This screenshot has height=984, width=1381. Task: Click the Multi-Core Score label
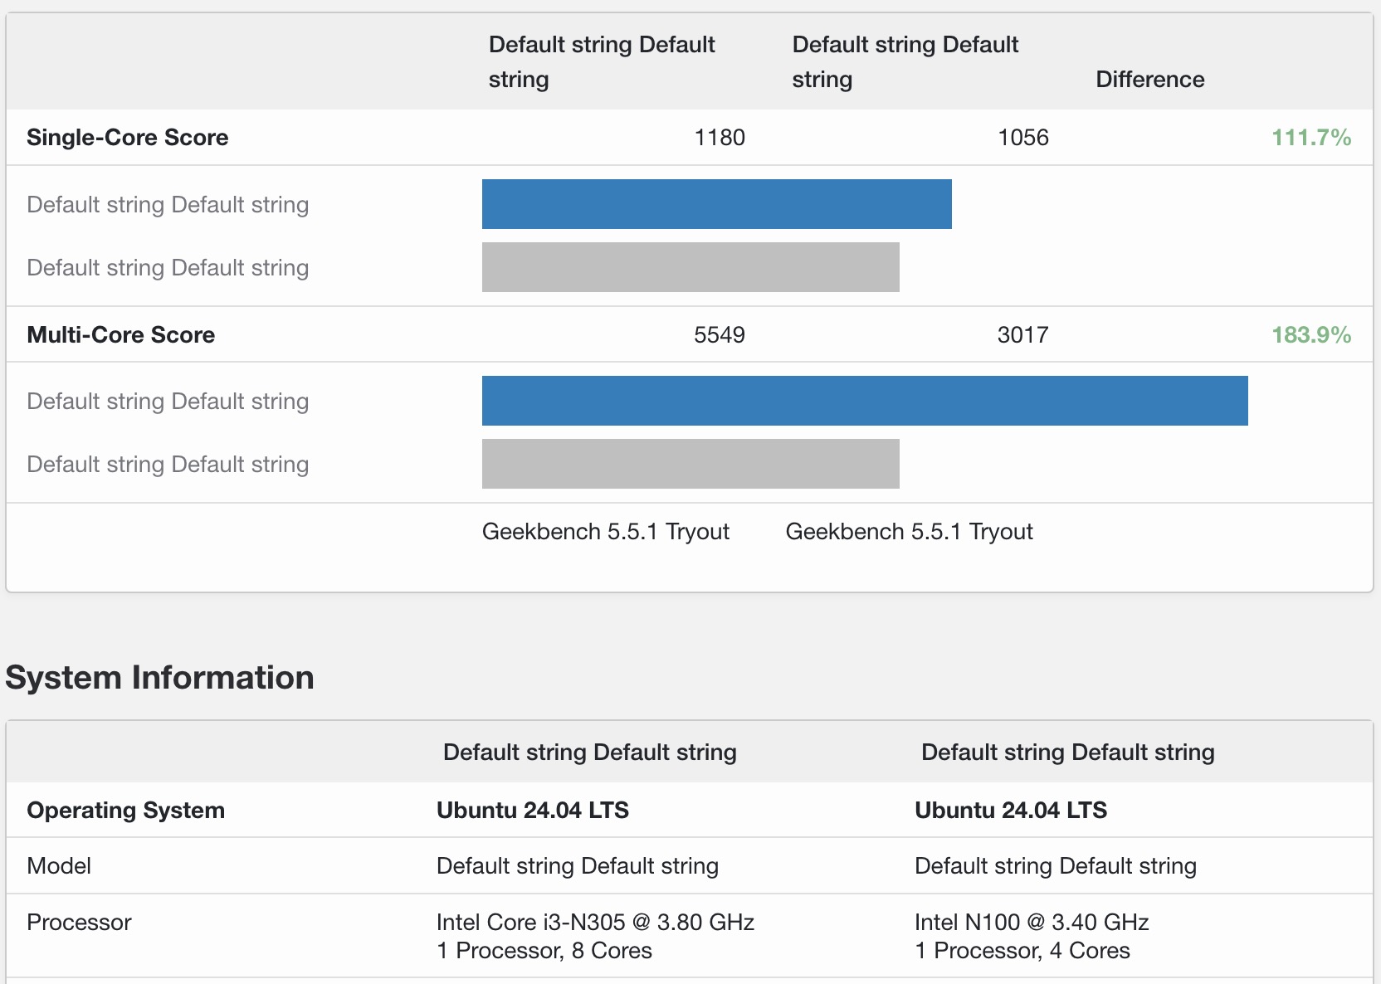(x=120, y=335)
